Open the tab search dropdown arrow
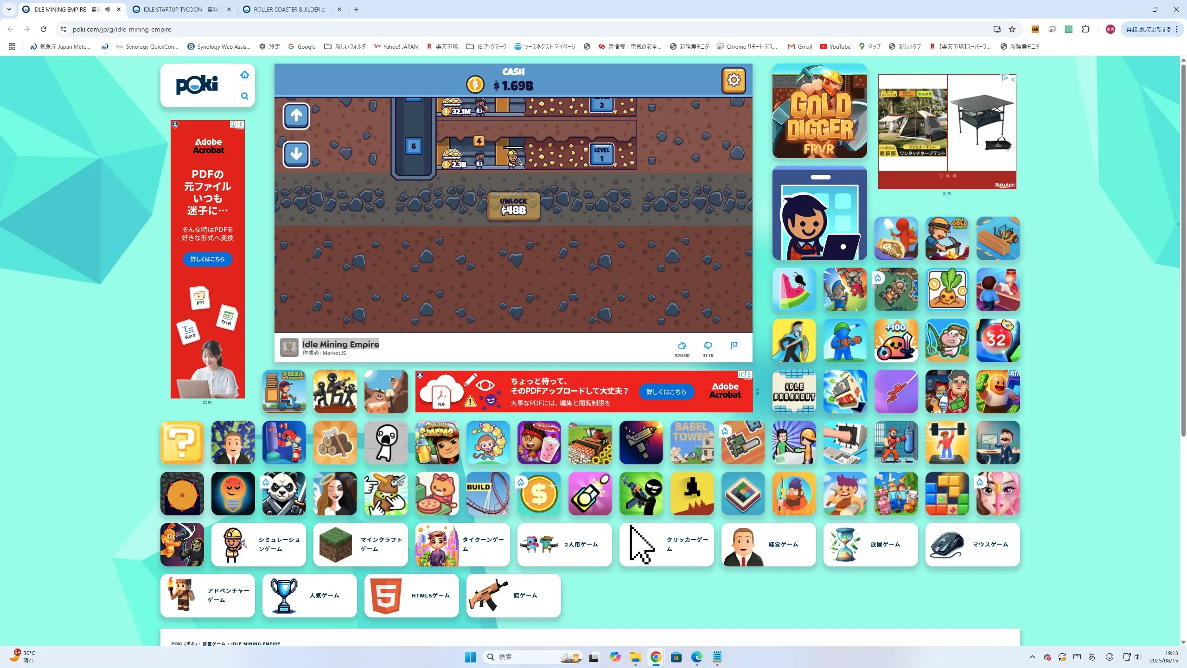Viewport: 1187px width, 668px height. [x=9, y=9]
